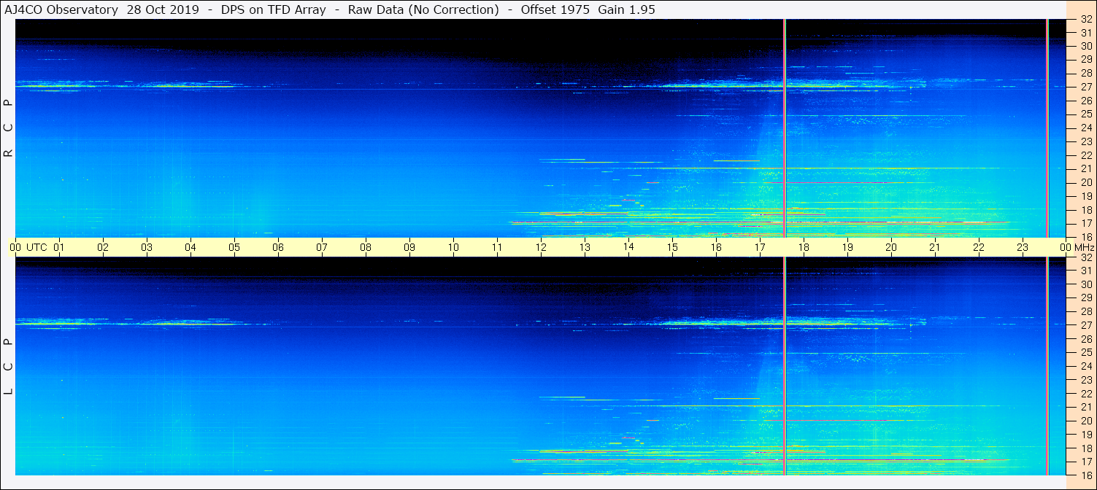Click the vertical 'R C P' panel label
The image size is (1097, 490).
click(9, 128)
